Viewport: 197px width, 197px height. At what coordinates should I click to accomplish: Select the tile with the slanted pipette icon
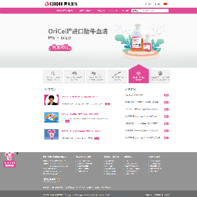tap(117, 76)
